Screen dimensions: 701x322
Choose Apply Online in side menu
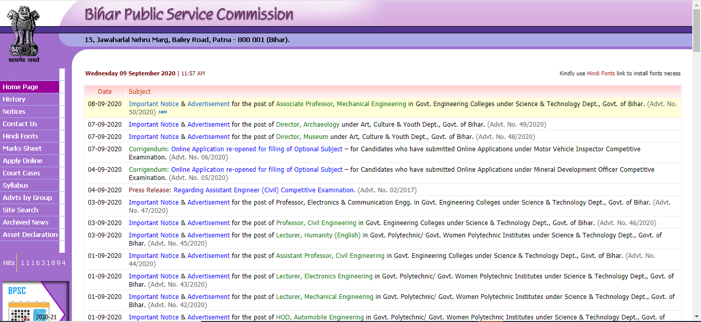(x=23, y=161)
